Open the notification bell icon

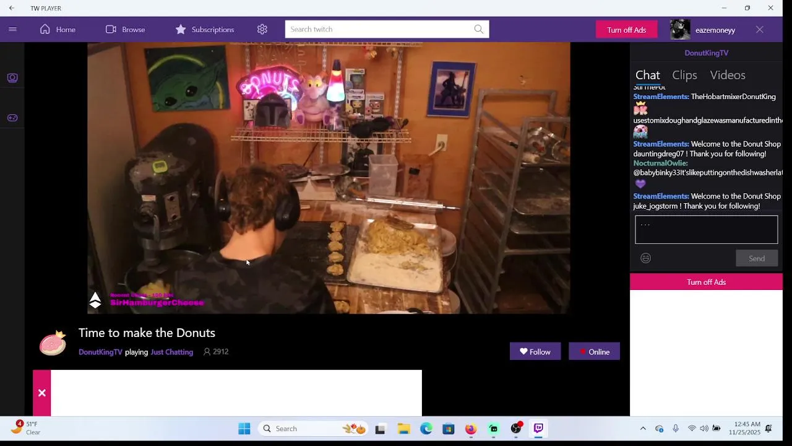(x=768, y=429)
